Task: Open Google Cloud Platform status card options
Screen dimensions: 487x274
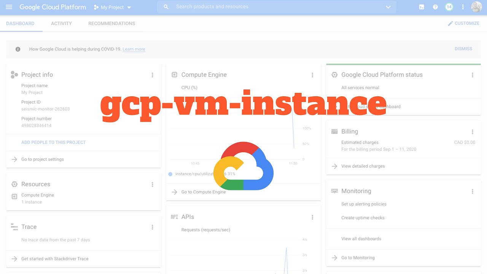Action: pyautogui.click(x=473, y=75)
